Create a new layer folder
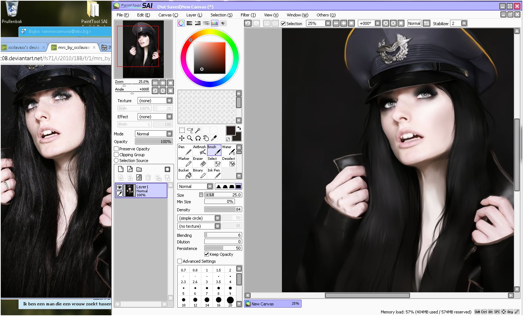The image size is (523, 316). pyautogui.click(x=139, y=169)
